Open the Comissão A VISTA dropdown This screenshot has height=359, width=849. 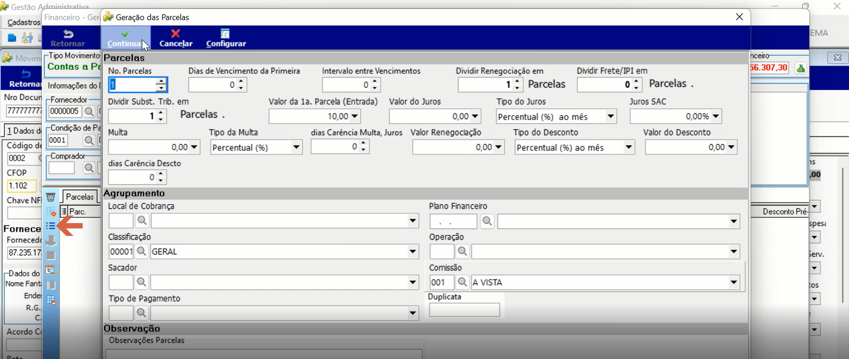(x=734, y=282)
